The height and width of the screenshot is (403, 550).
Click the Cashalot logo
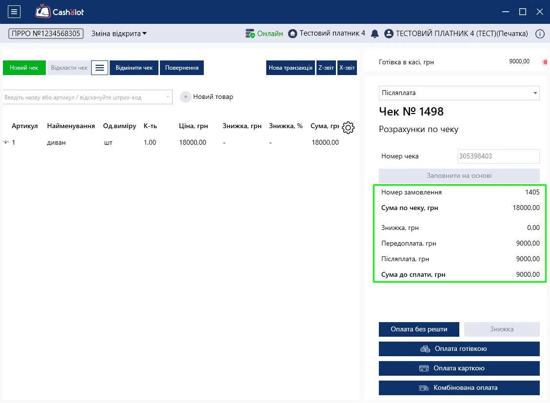point(59,12)
